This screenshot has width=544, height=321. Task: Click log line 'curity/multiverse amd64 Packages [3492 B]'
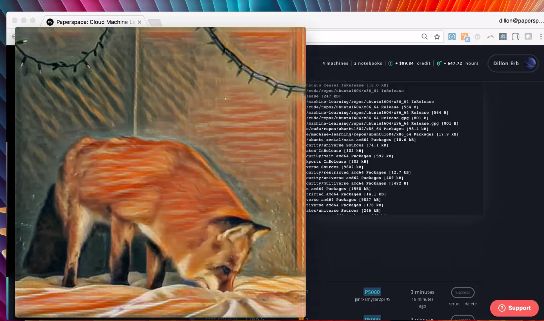357,183
